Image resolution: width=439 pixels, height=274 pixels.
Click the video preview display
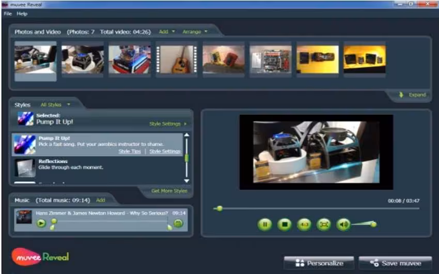(317, 152)
